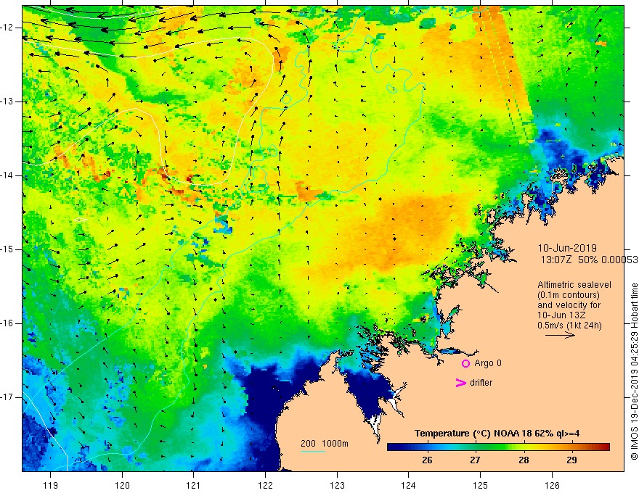Image resolution: width=639 pixels, height=493 pixels.
Task: Click the magenta drifter arrow symbol
Action: [x=460, y=383]
